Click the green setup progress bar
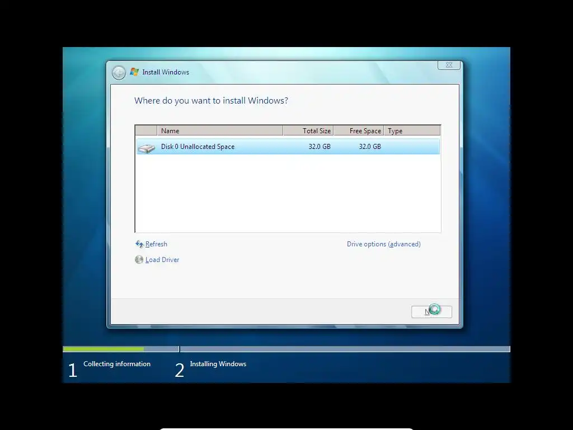 coord(104,349)
